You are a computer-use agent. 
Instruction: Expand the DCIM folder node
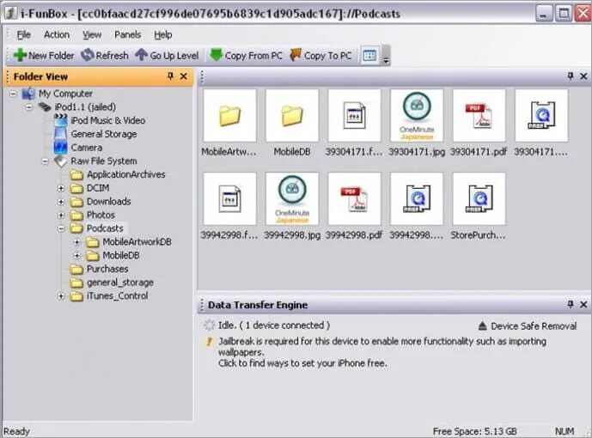61,188
